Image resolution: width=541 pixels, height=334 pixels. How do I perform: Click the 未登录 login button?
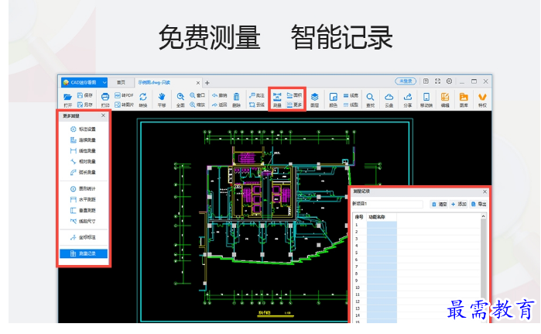[x=406, y=81]
